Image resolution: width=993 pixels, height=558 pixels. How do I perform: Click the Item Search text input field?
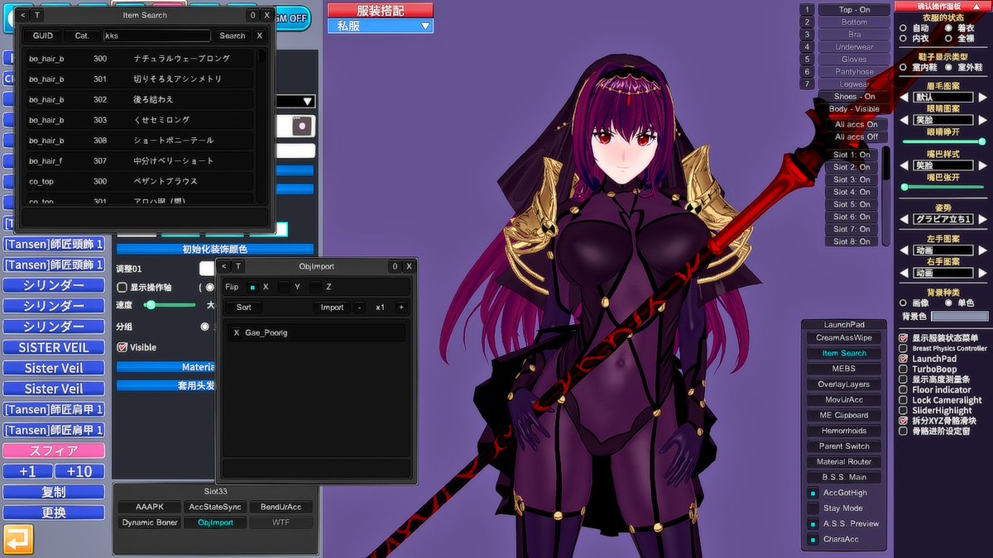pos(156,36)
